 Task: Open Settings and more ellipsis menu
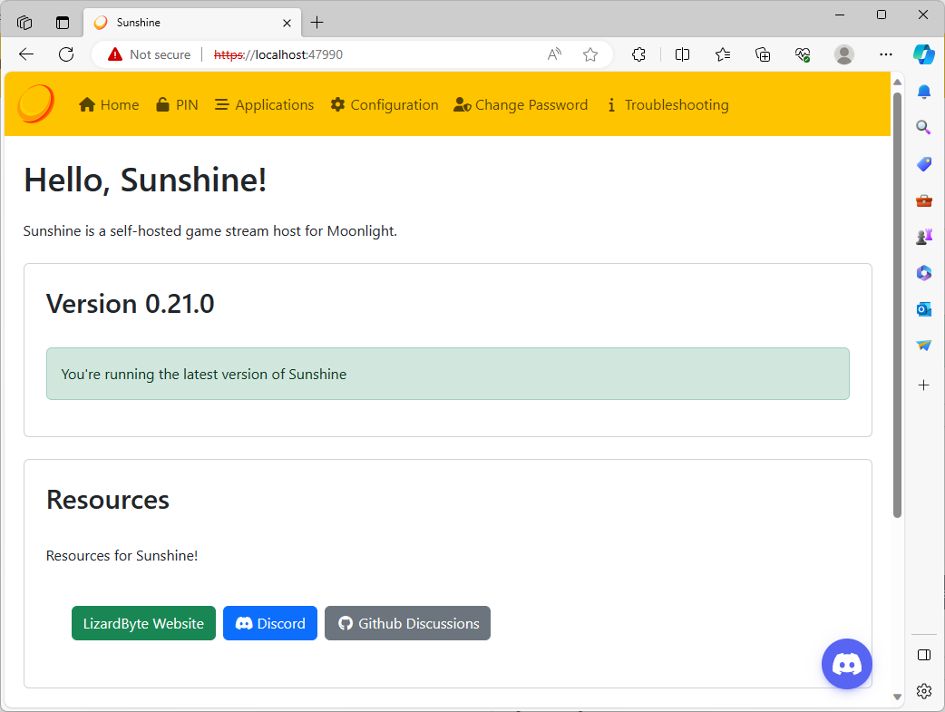click(x=886, y=54)
